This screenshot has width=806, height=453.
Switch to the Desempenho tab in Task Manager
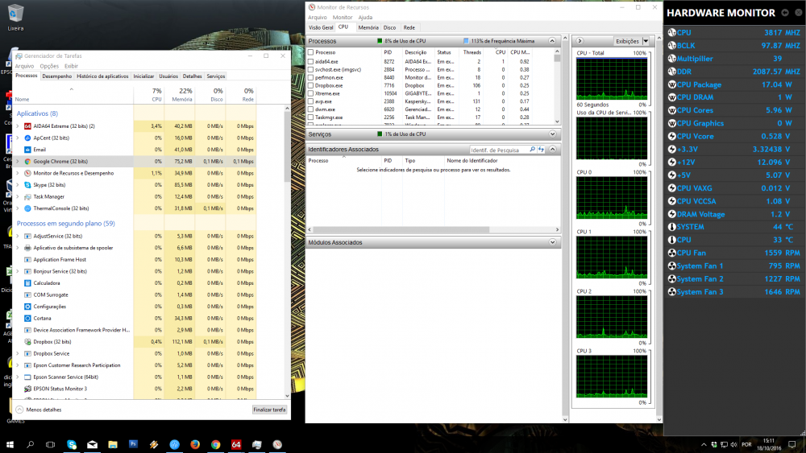(57, 76)
